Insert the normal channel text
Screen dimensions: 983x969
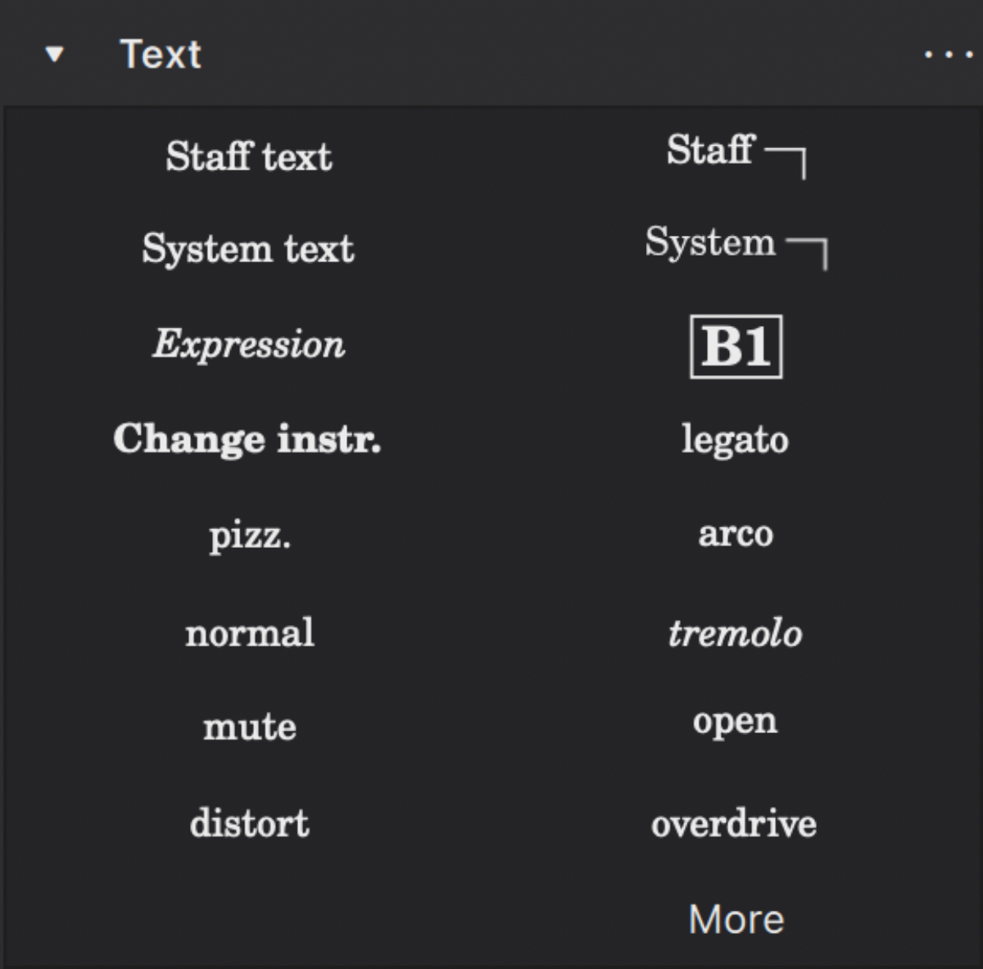tap(250, 632)
